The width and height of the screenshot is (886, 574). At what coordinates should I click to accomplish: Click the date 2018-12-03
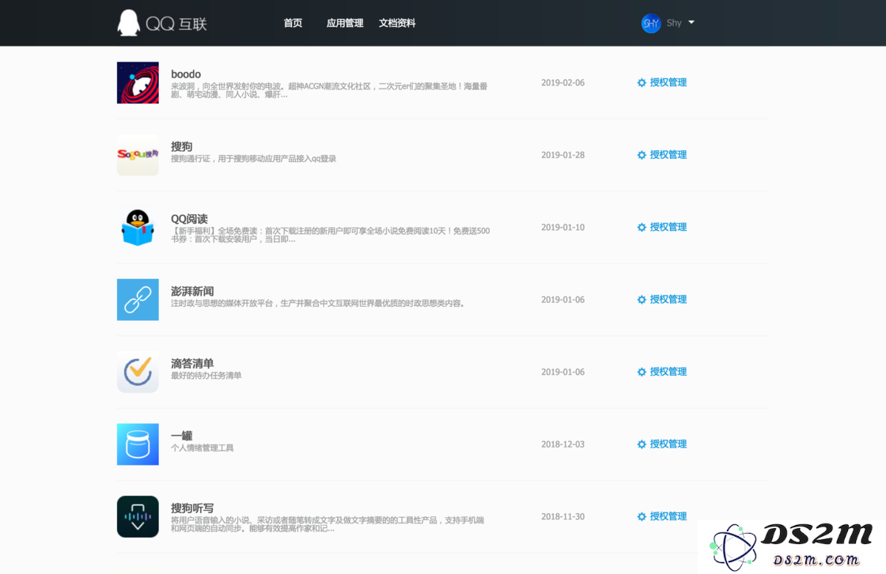(562, 444)
